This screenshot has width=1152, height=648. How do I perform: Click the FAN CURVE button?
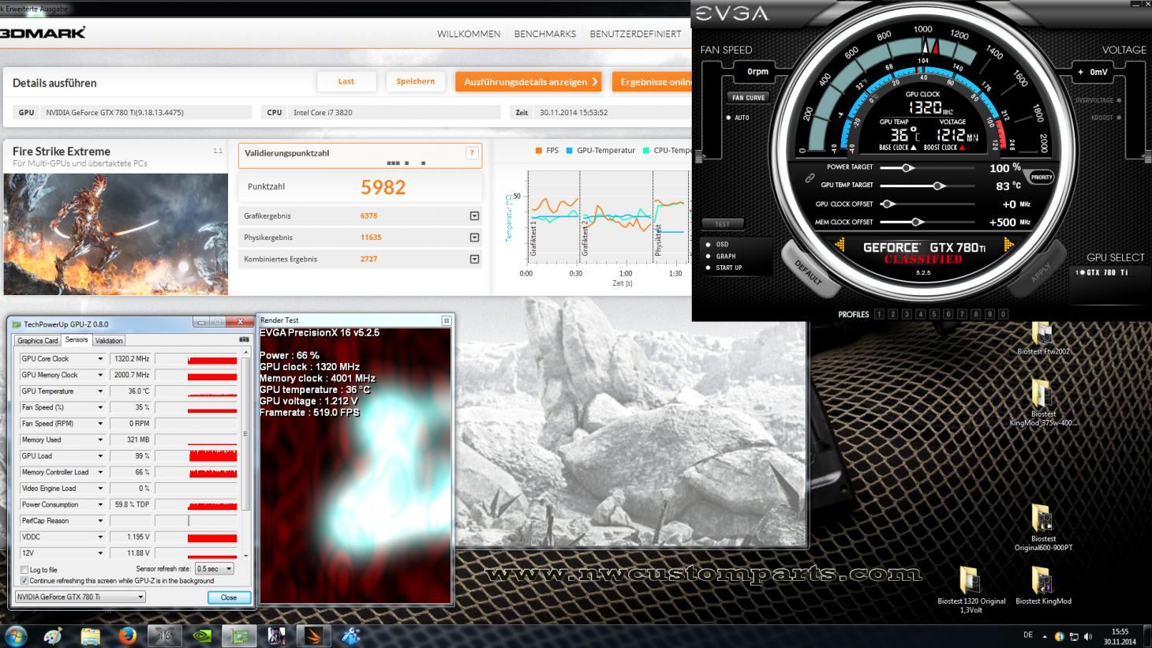(x=748, y=98)
